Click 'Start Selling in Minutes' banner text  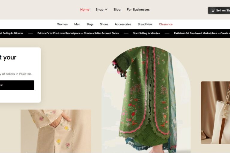pos(146,33)
